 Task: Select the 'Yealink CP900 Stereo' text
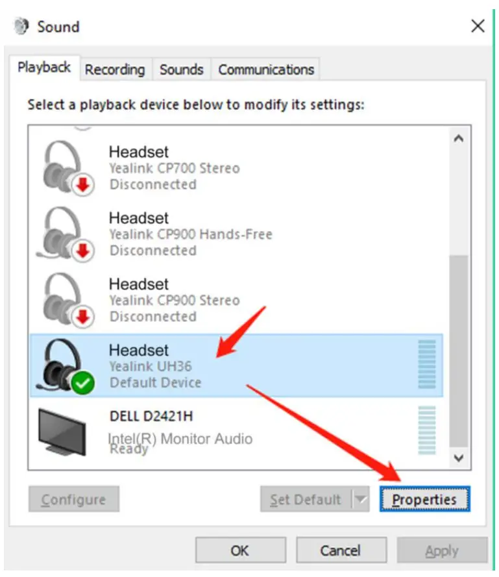pos(175,301)
